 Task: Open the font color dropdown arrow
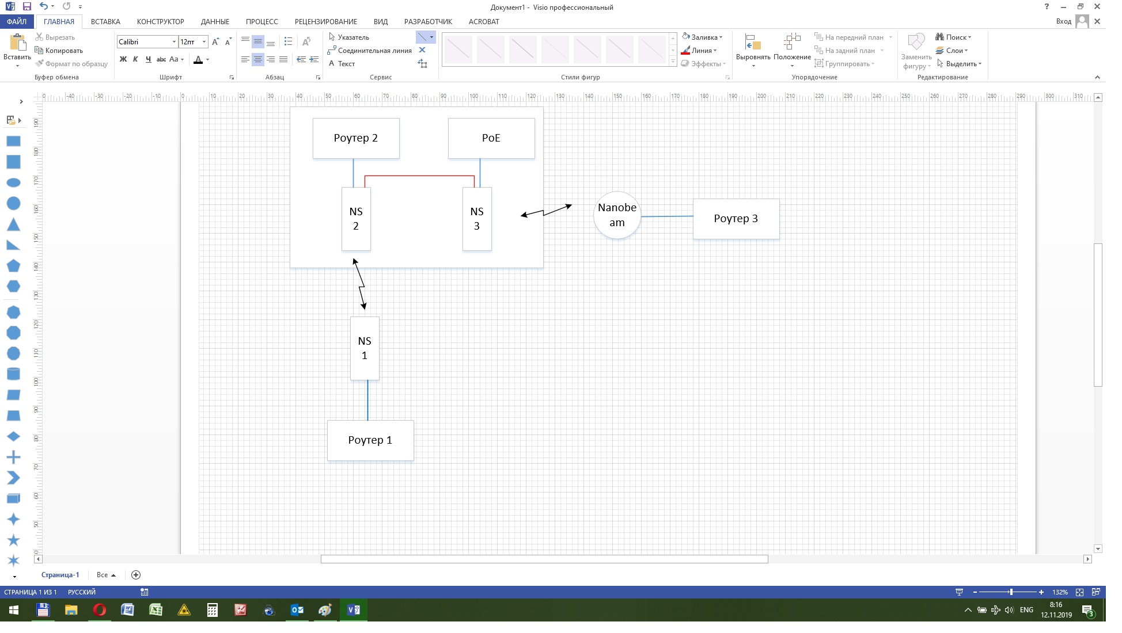point(208,59)
